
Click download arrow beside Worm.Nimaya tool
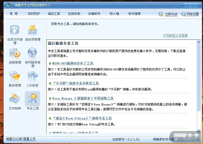50,99
